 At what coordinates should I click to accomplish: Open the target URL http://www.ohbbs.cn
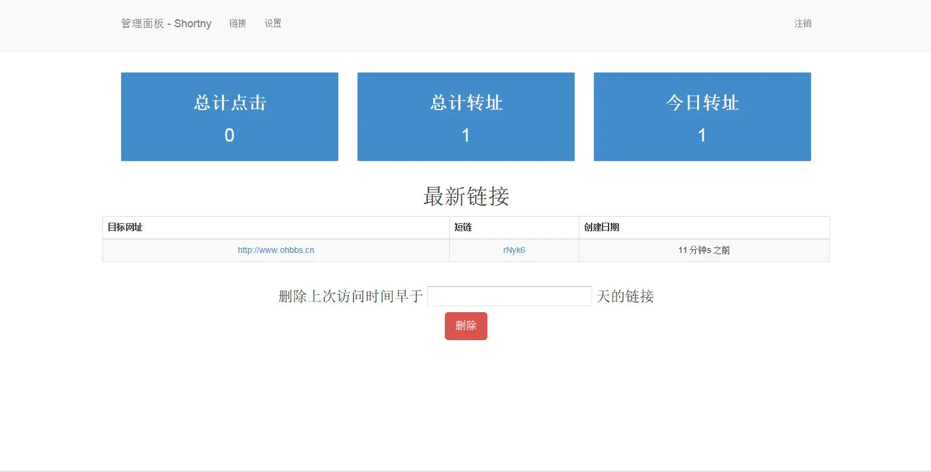pyautogui.click(x=276, y=249)
